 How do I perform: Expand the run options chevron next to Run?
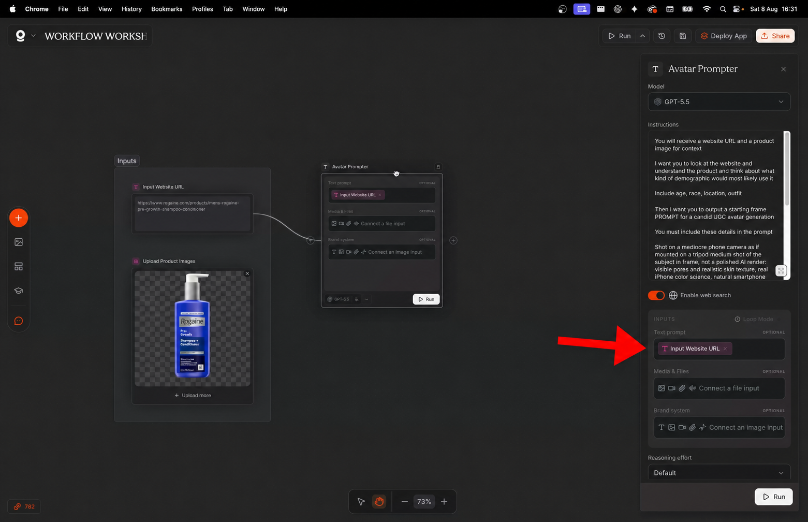point(642,36)
